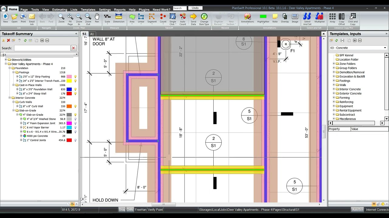Collapse the Interior Concrete folder

click(x=9, y=98)
